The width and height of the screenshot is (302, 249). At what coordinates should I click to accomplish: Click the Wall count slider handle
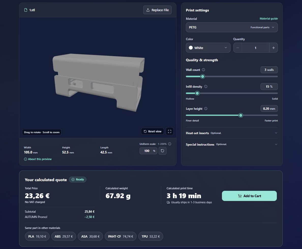202,76
